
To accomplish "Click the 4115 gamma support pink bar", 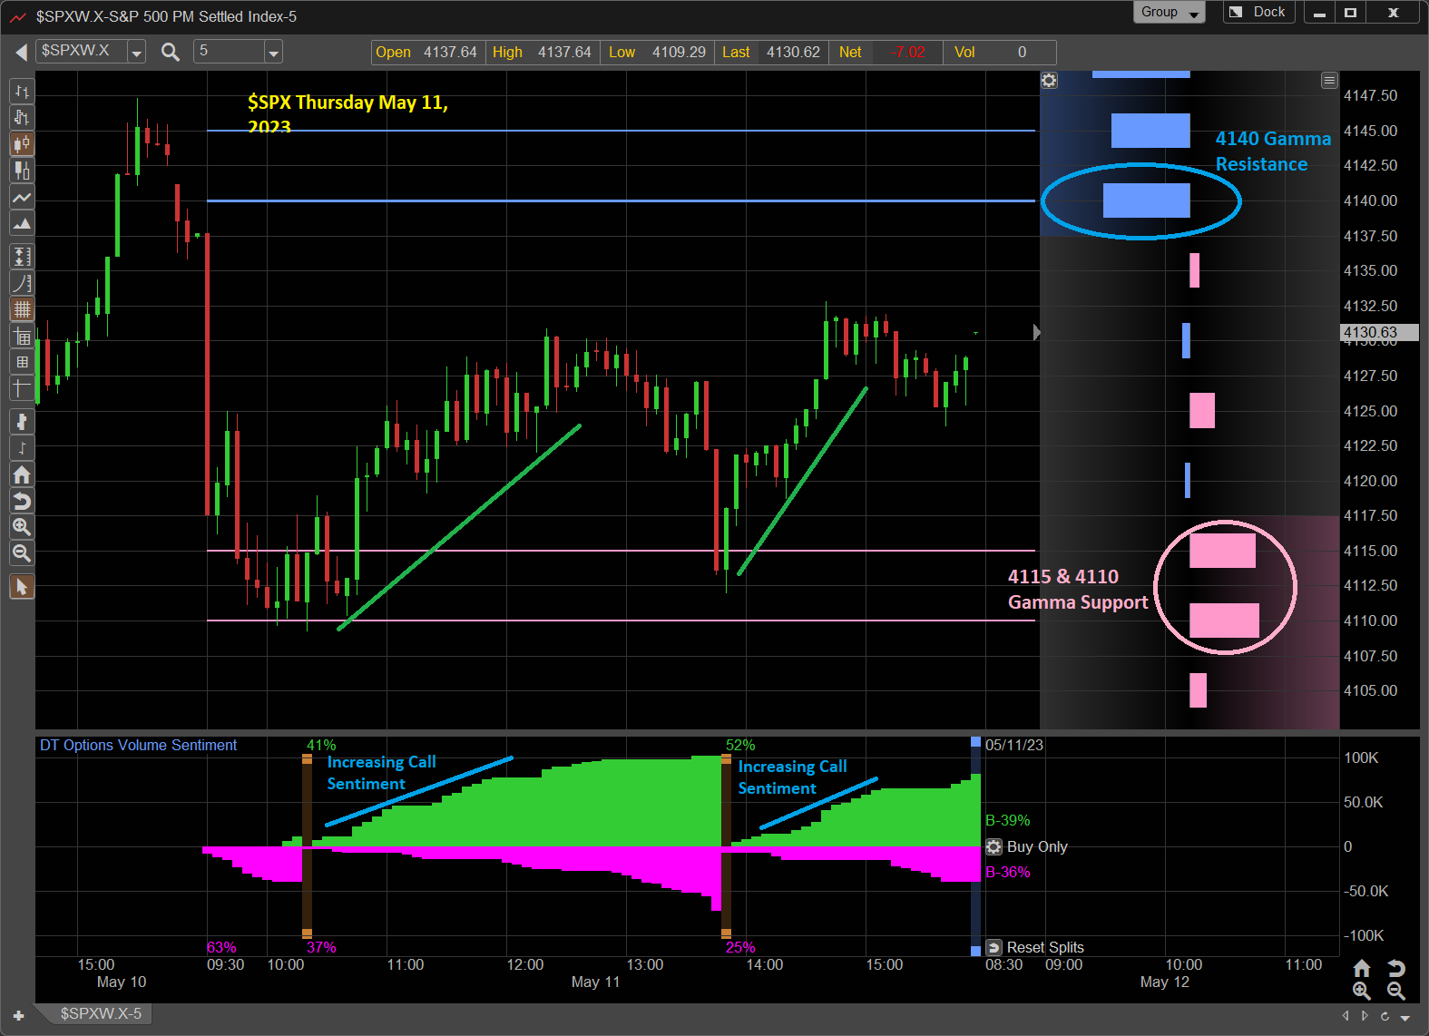I will click(1222, 551).
